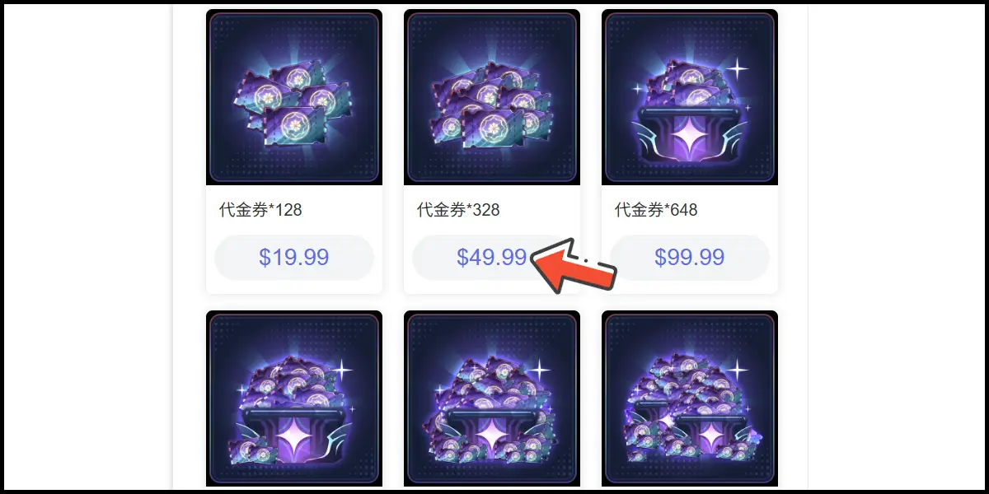Viewport: 989px width, 494px height.
Task: Select the 代金券*128 item title
Action: [x=260, y=210]
